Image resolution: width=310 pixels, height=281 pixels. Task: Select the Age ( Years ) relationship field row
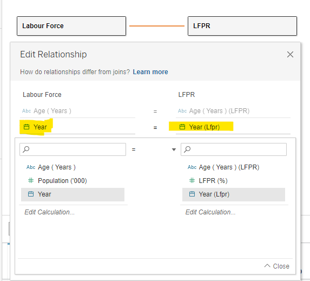(77, 111)
